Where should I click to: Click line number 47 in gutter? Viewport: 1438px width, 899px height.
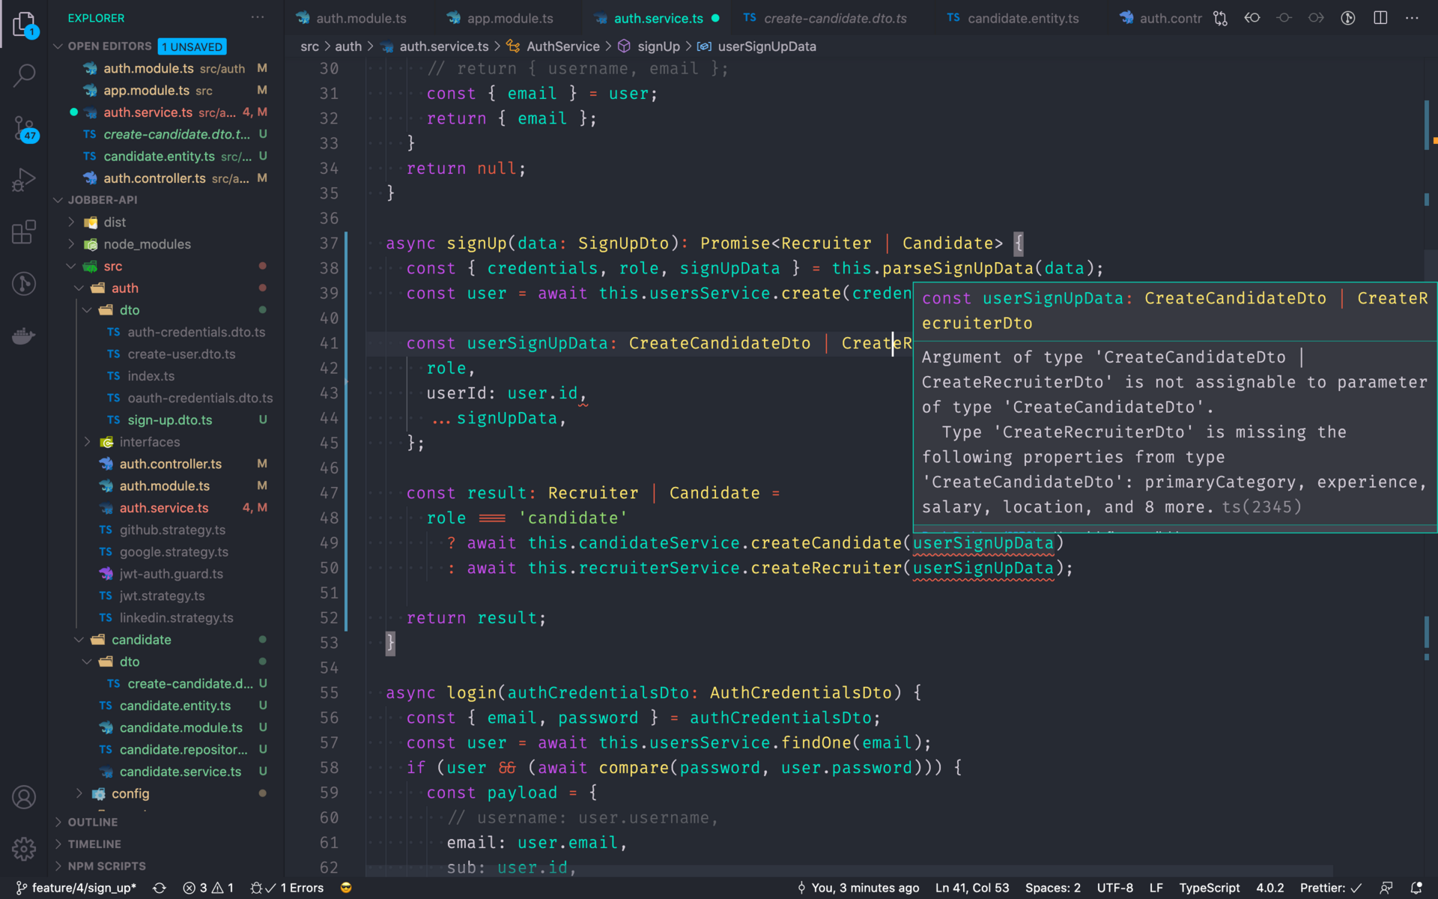pyautogui.click(x=329, y=493)
